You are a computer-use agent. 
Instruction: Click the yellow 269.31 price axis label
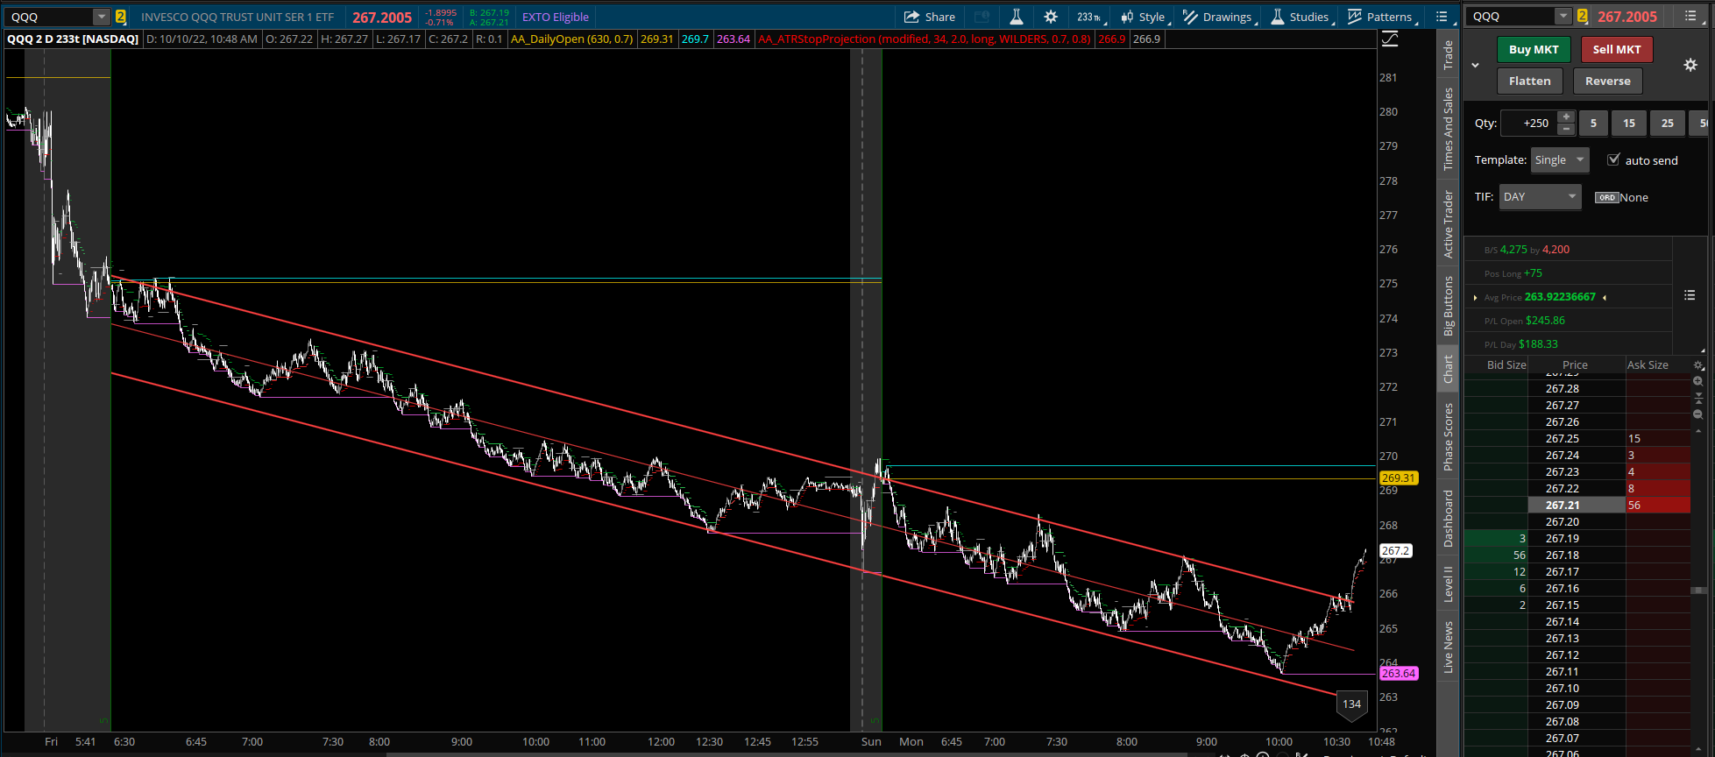[1398, 478]
